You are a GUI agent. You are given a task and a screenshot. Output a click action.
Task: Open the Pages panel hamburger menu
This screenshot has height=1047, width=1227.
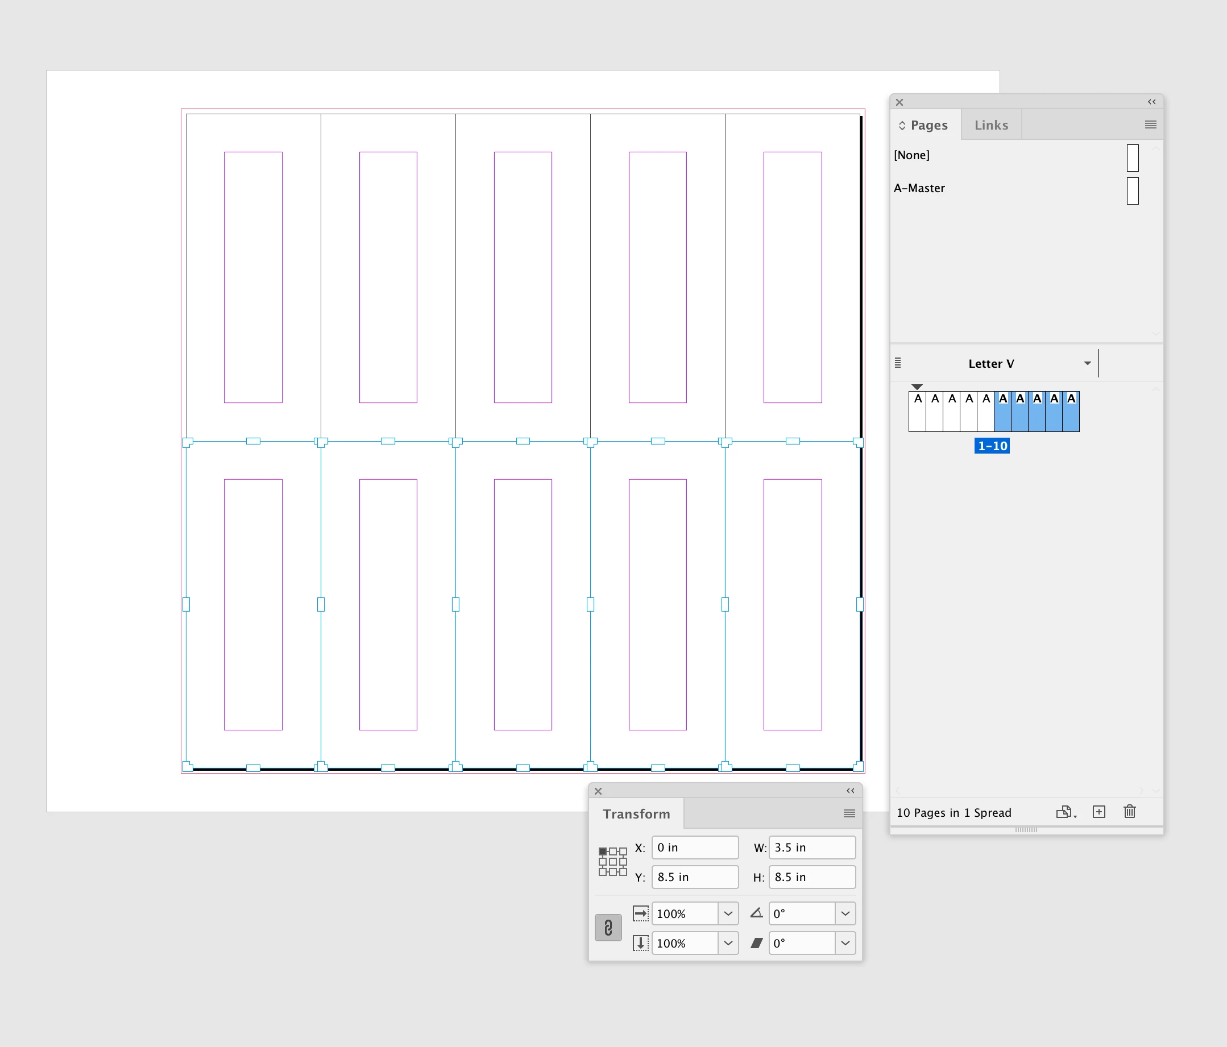(x=1150, y=124)
